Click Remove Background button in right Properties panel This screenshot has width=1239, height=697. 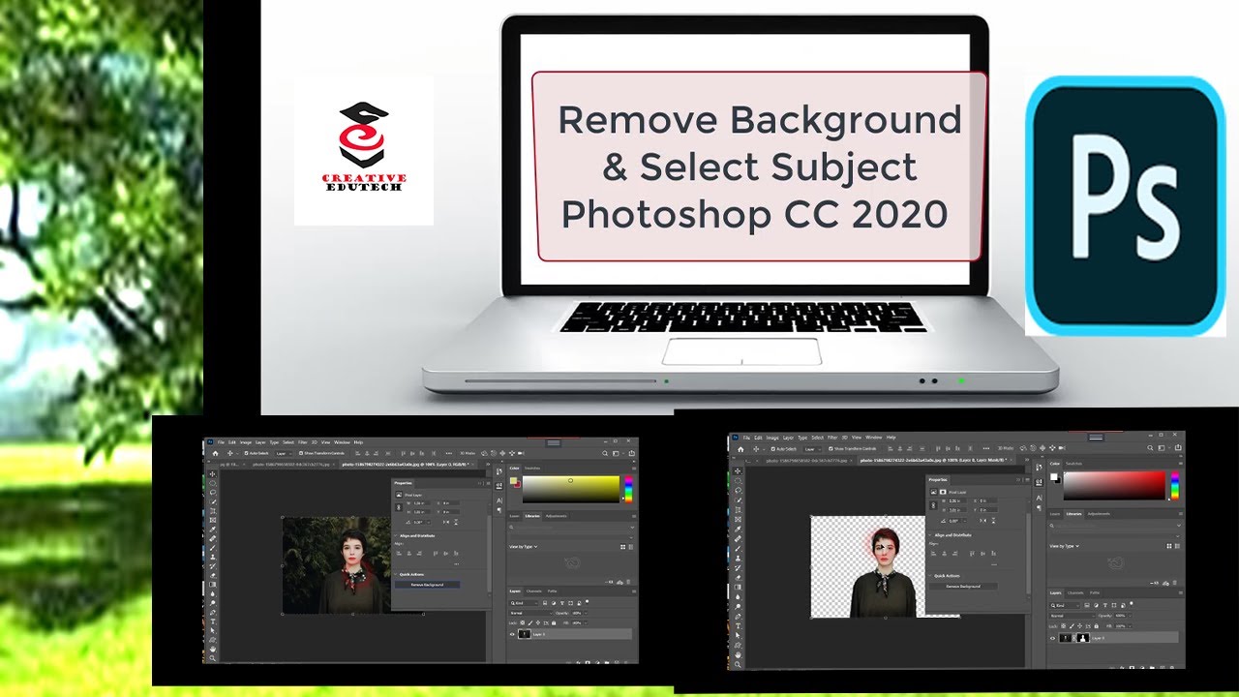coord(963,587)
